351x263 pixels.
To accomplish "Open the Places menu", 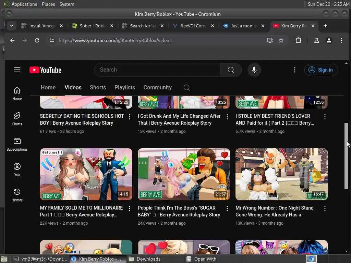I will (48, 4).
